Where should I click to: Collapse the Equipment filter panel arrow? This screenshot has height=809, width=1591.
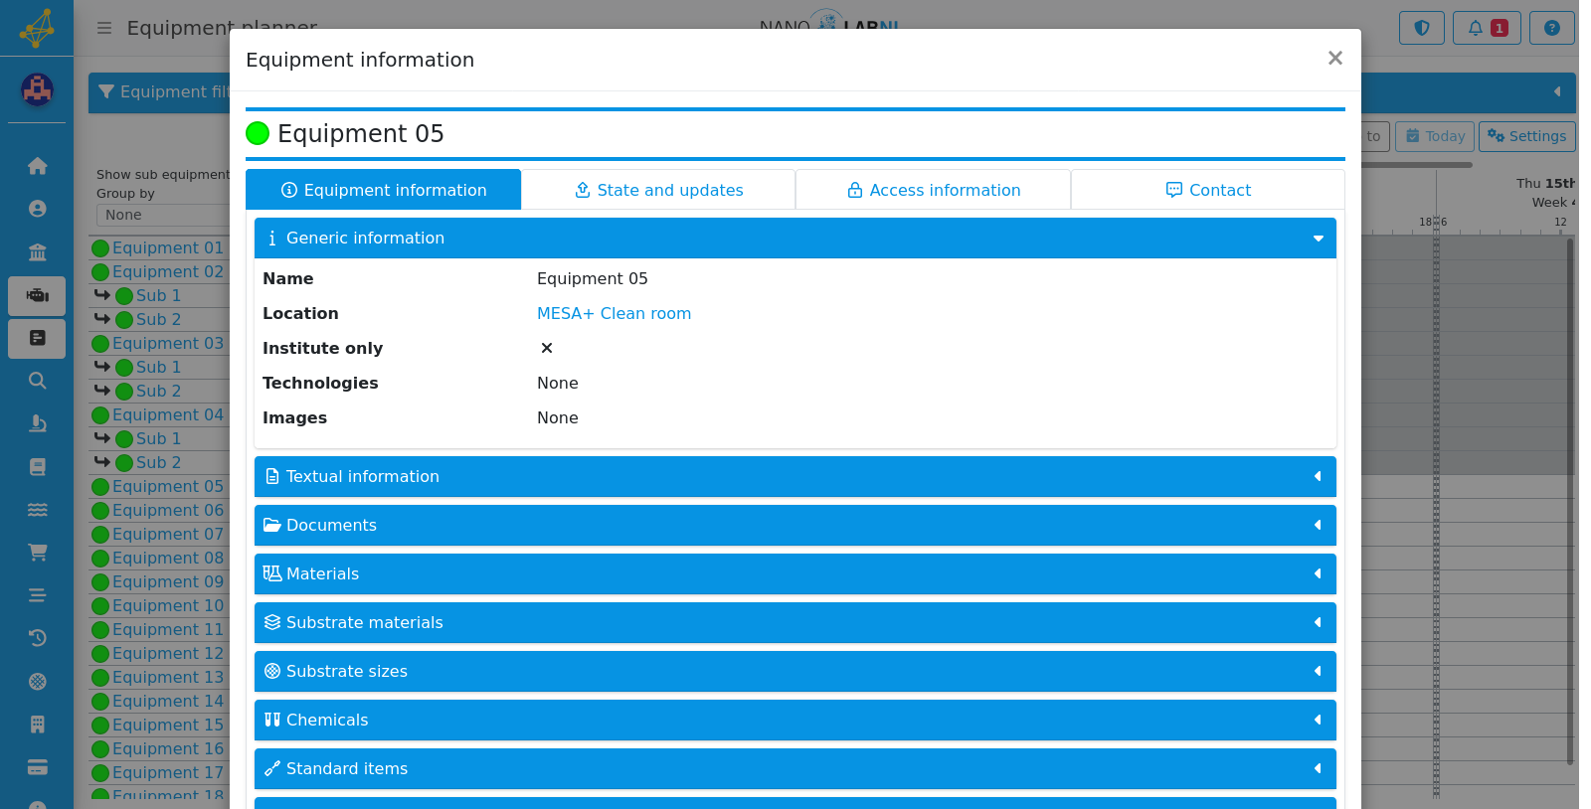tap(1557, 92)
